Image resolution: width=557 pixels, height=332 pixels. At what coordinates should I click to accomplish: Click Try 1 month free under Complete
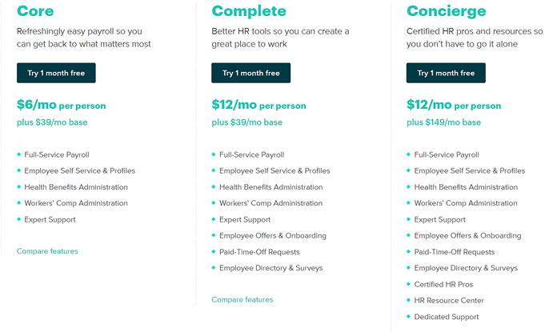pyautogui.click(x=250, y=73)
